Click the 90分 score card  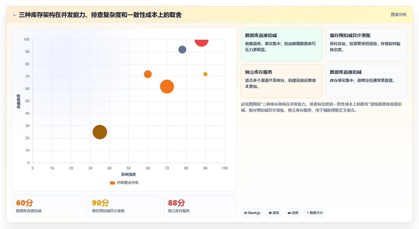124,206
